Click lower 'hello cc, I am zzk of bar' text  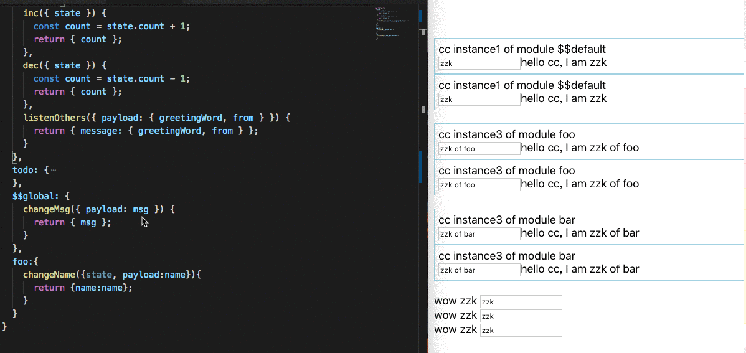pyautogui.click(x=580, y=270)
